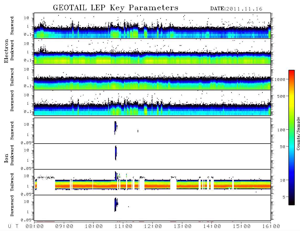This screenshot has height=231, width=300.
Task: Click the "0.1" tick of Electron Sunward panel
Action: point(28,34)
